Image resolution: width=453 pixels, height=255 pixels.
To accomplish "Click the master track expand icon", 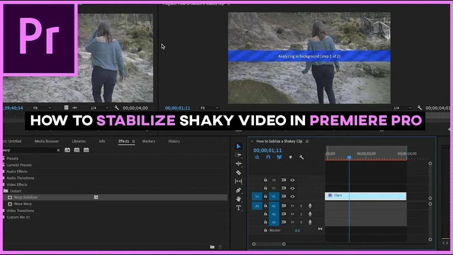I will tap(320, 229).
